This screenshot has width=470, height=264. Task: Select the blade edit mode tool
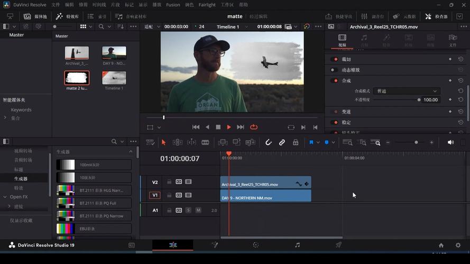tap(205, 143)
